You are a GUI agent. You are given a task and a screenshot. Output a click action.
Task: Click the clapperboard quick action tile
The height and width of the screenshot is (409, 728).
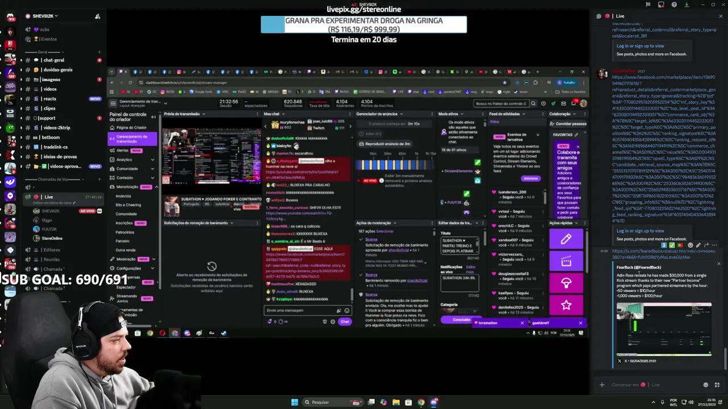[x=566, y=261]
